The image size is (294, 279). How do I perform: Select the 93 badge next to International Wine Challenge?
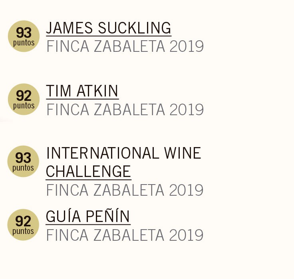point(24,161)
